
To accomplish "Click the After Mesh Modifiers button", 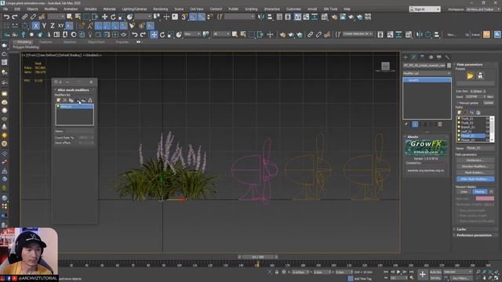I will [475, 179].
